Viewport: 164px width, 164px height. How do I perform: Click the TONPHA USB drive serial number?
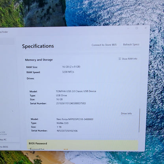71,103
